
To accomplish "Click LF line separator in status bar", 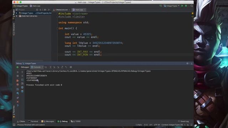I will click(151, 125).
